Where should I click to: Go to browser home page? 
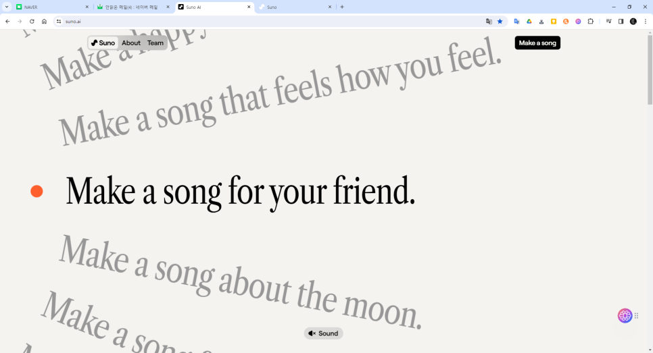click(x=44, y=21)
